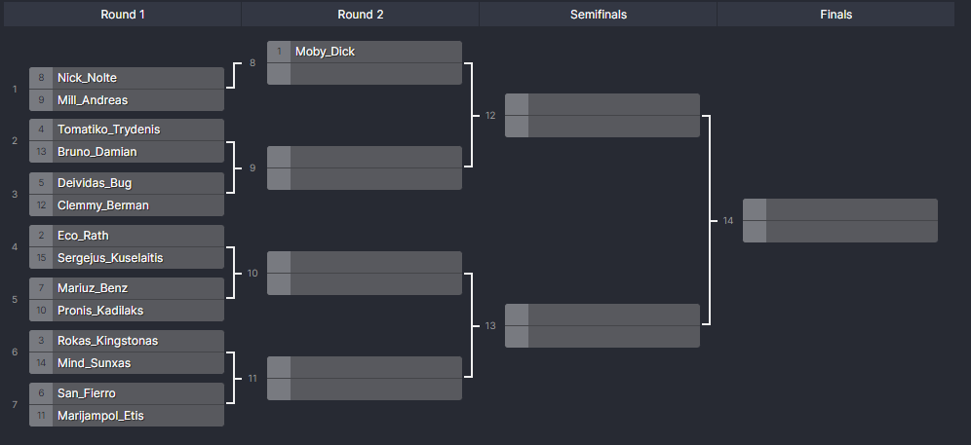Select Mind_Sunxas participant entry
The height and width of the screenshot is (445, 971).
pos(127,363)
